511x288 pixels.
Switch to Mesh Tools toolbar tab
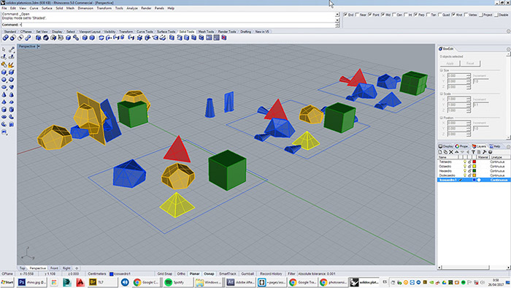click(x=206, y=31)
